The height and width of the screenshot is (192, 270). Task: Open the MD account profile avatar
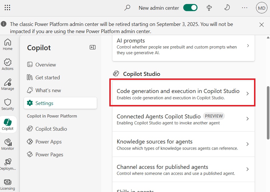tap(261, 8)
